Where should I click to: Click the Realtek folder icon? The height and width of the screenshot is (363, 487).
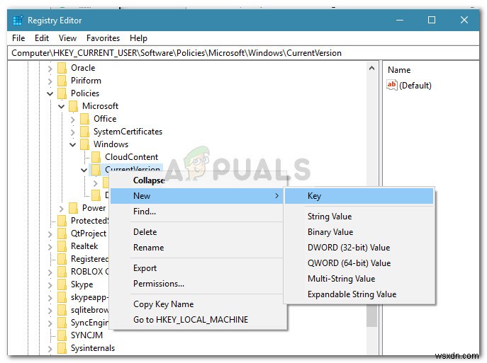[62, 246]
